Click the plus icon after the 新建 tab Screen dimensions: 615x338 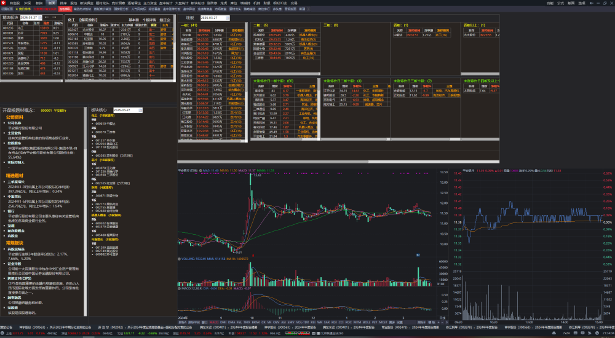309,9
